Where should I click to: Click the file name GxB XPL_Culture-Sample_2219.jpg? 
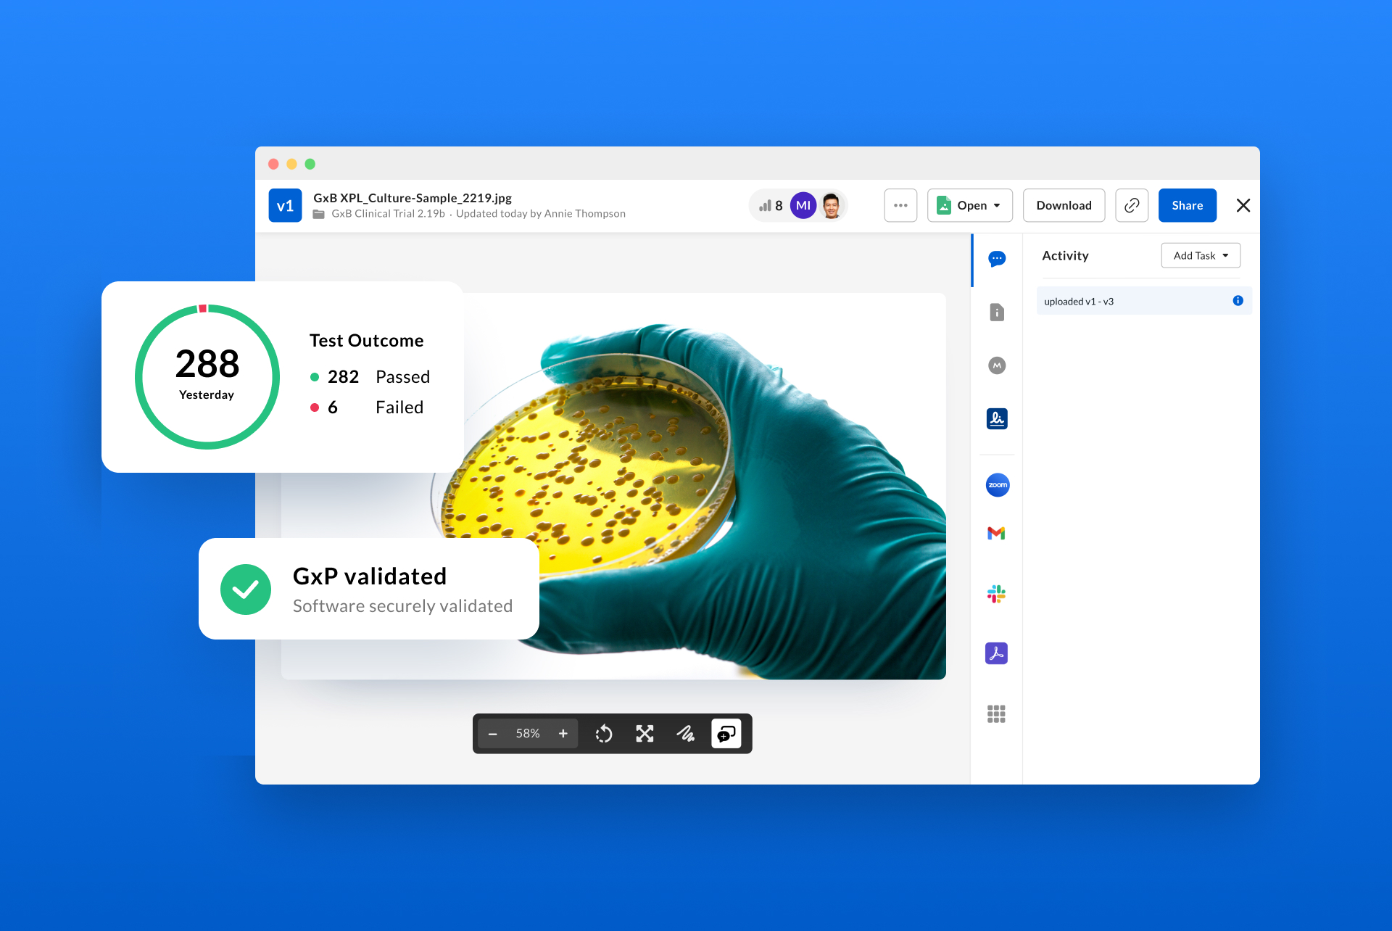click(x=413, y=198)
